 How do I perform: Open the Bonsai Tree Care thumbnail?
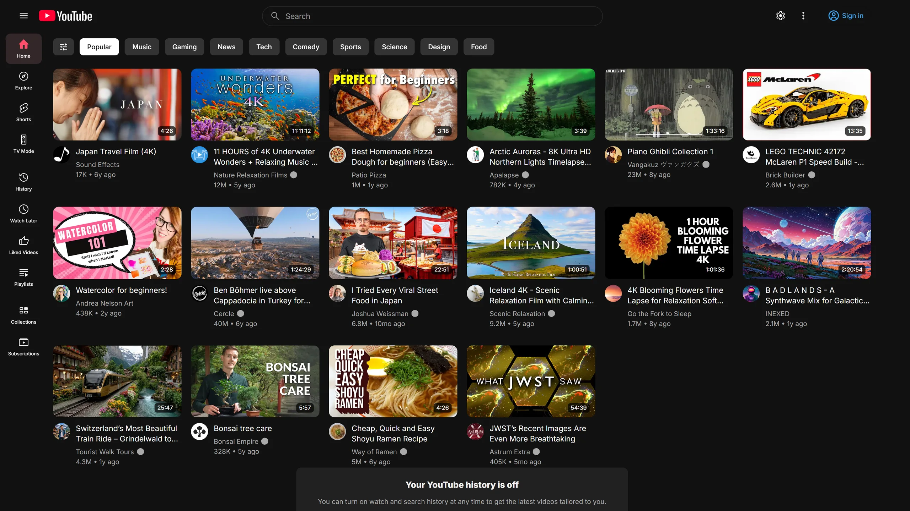click(x=255, y=381)
